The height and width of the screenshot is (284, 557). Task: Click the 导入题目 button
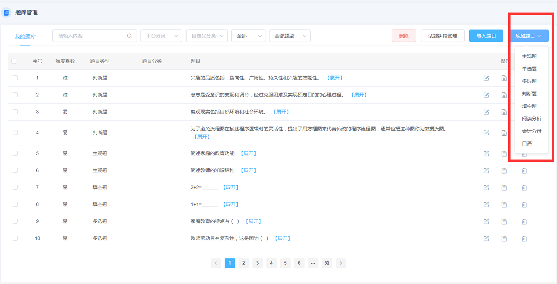click(x=486, y=36)
